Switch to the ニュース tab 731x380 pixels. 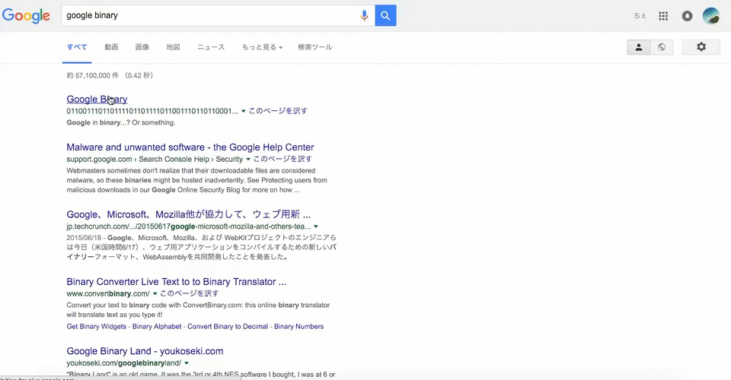pyautogui.click(x=211, y=47)
